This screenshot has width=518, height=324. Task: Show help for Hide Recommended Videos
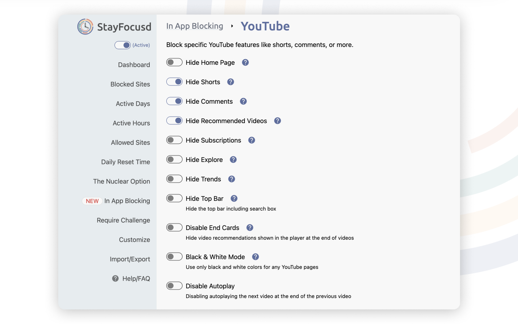coord(278,121)
